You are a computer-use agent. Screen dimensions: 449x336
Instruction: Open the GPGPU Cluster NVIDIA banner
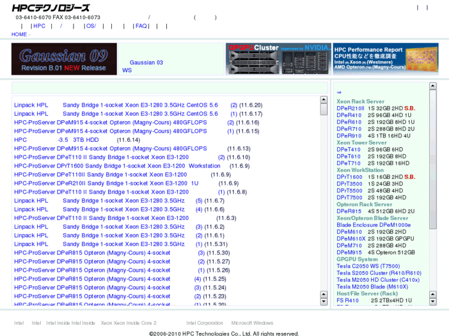click(279, 59)
